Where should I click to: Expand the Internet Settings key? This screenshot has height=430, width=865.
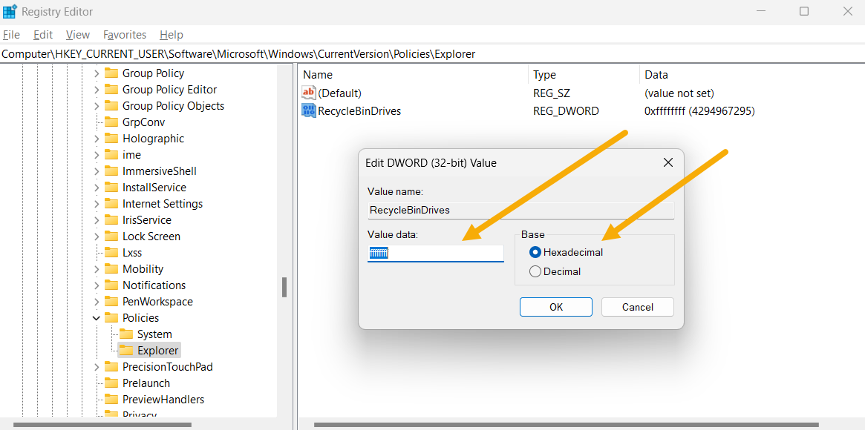click(96, 203)
